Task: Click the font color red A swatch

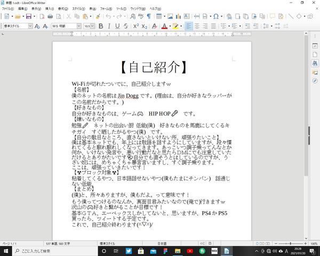Action: pyautogui.click(x=164, y=26)
